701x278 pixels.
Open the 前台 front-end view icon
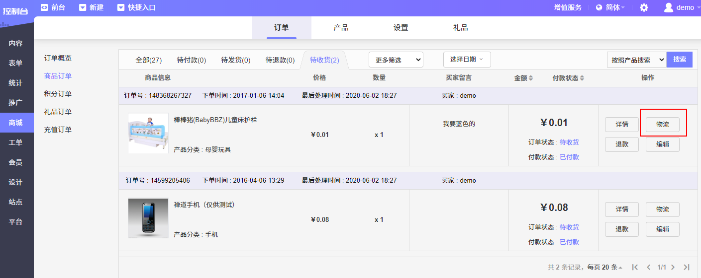click(44, 7)
